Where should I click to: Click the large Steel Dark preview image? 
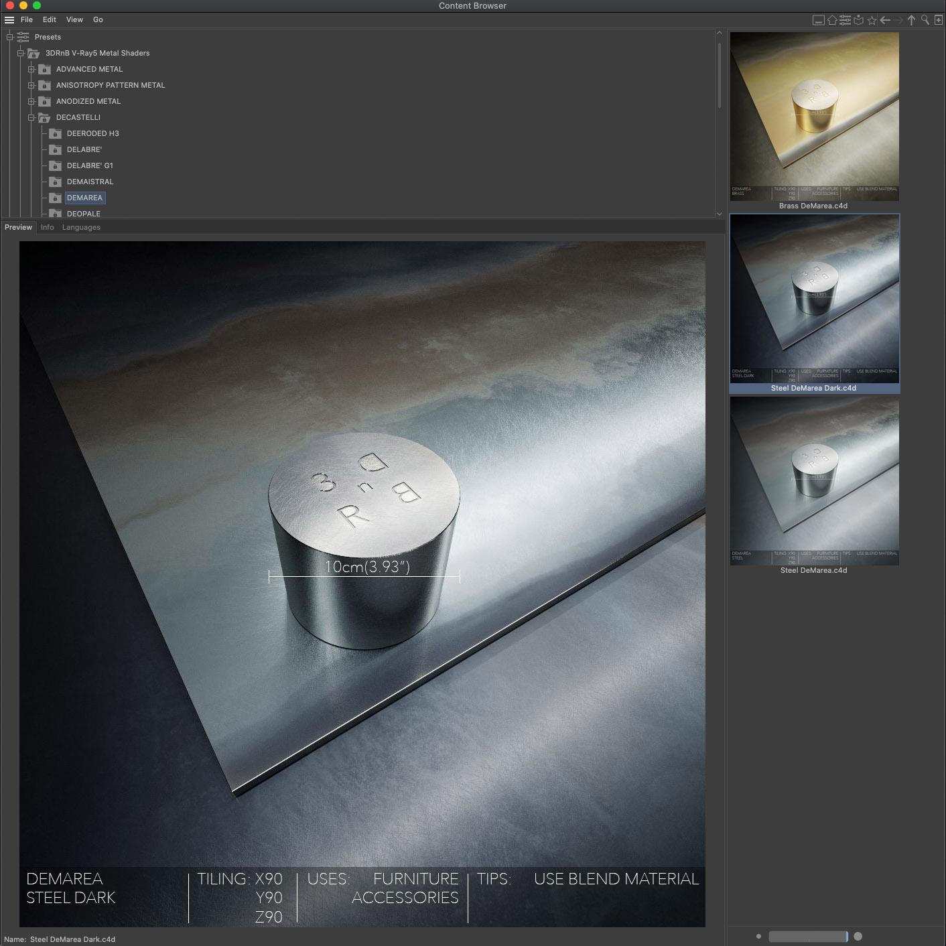[362, 584]
